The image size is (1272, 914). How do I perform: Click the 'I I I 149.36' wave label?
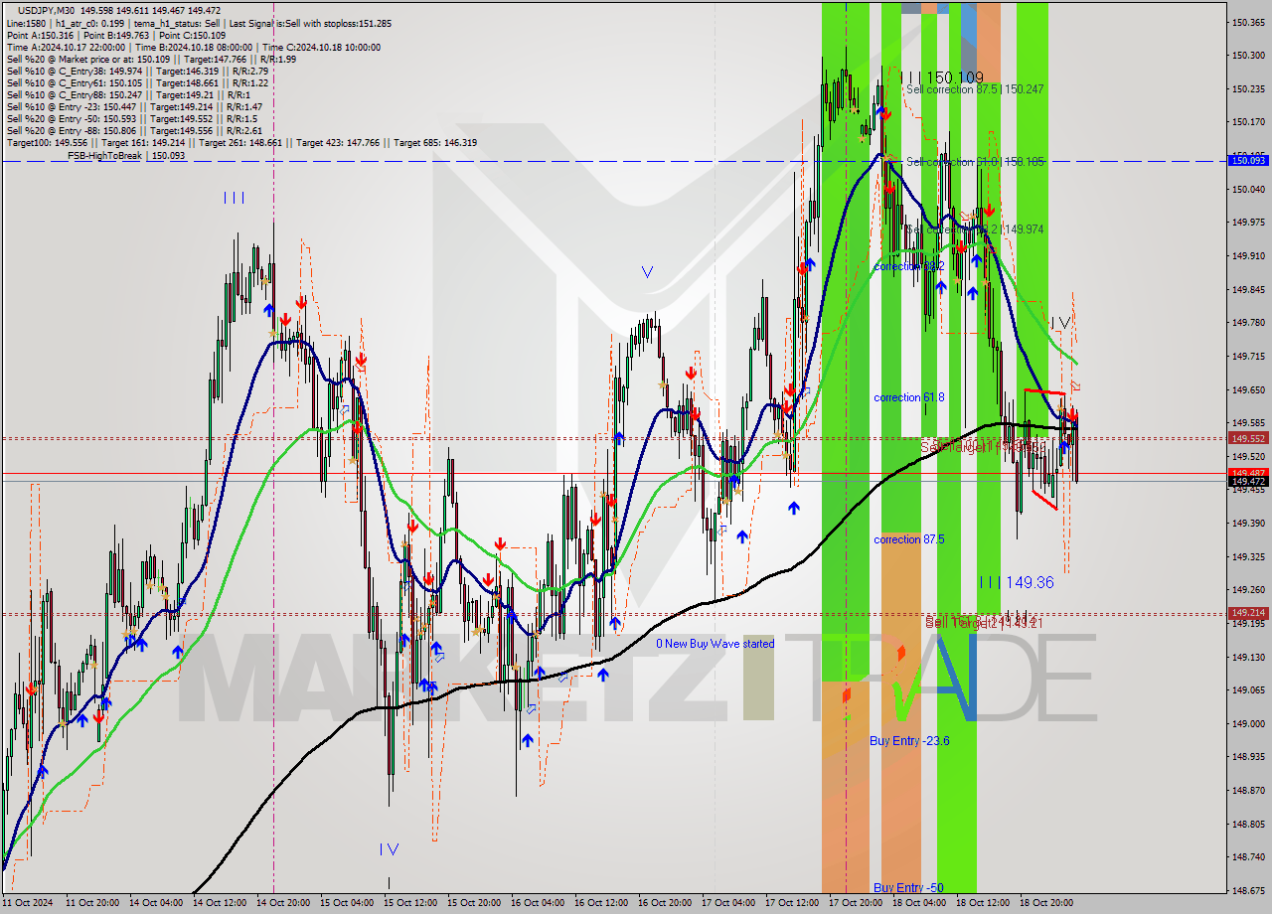click(1017, 582)
